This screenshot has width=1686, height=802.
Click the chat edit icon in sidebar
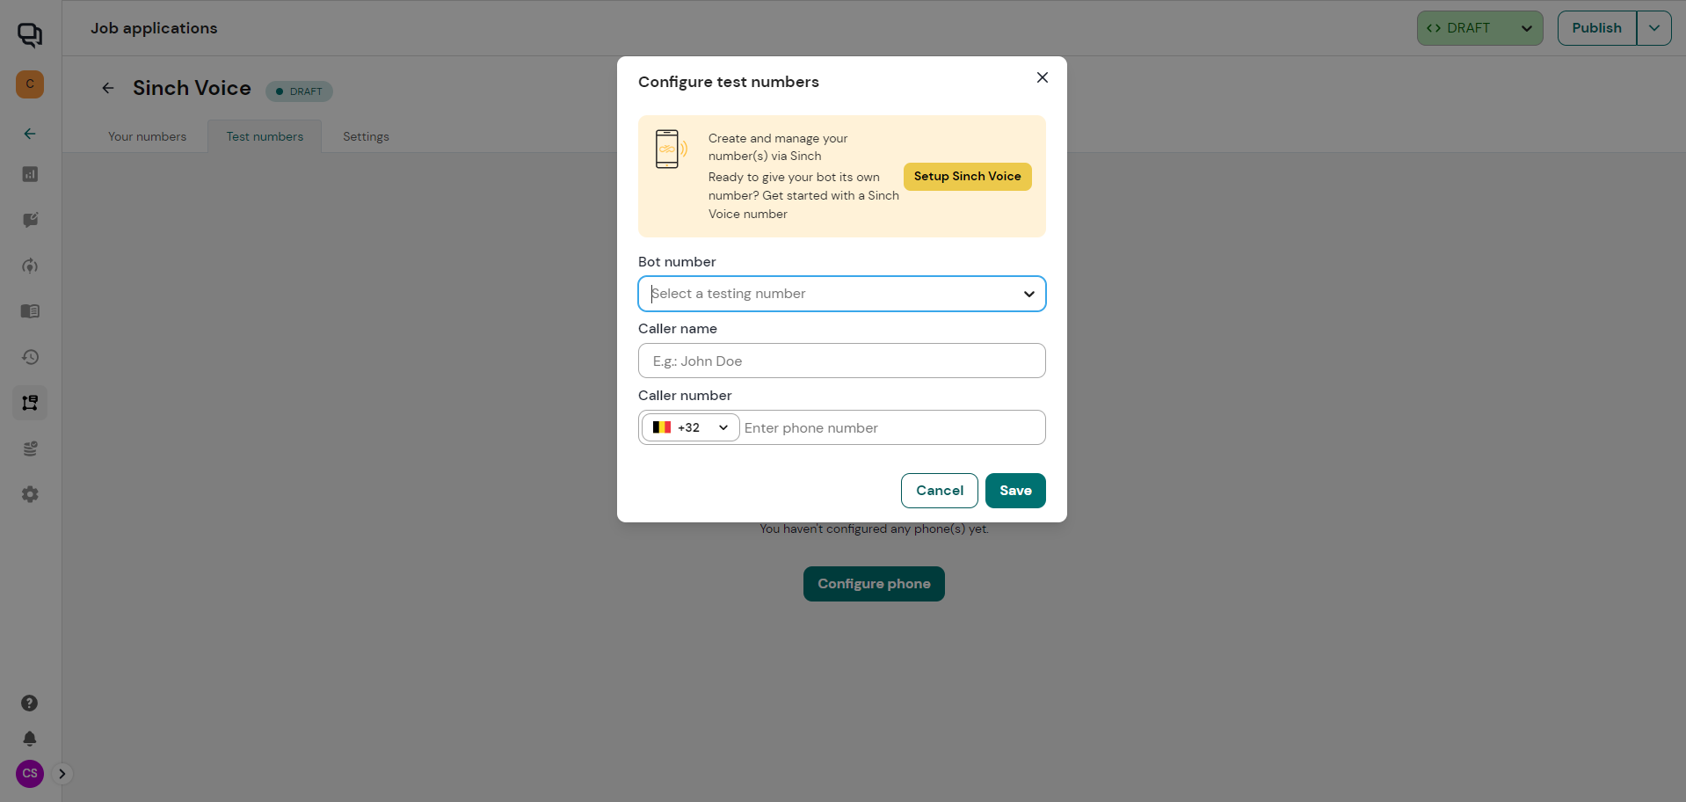click(30, 220)
